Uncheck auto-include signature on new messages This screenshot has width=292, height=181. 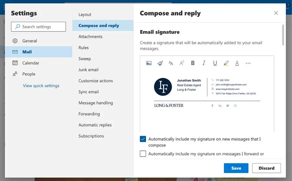pyautogui.click(x=143, y=139)
